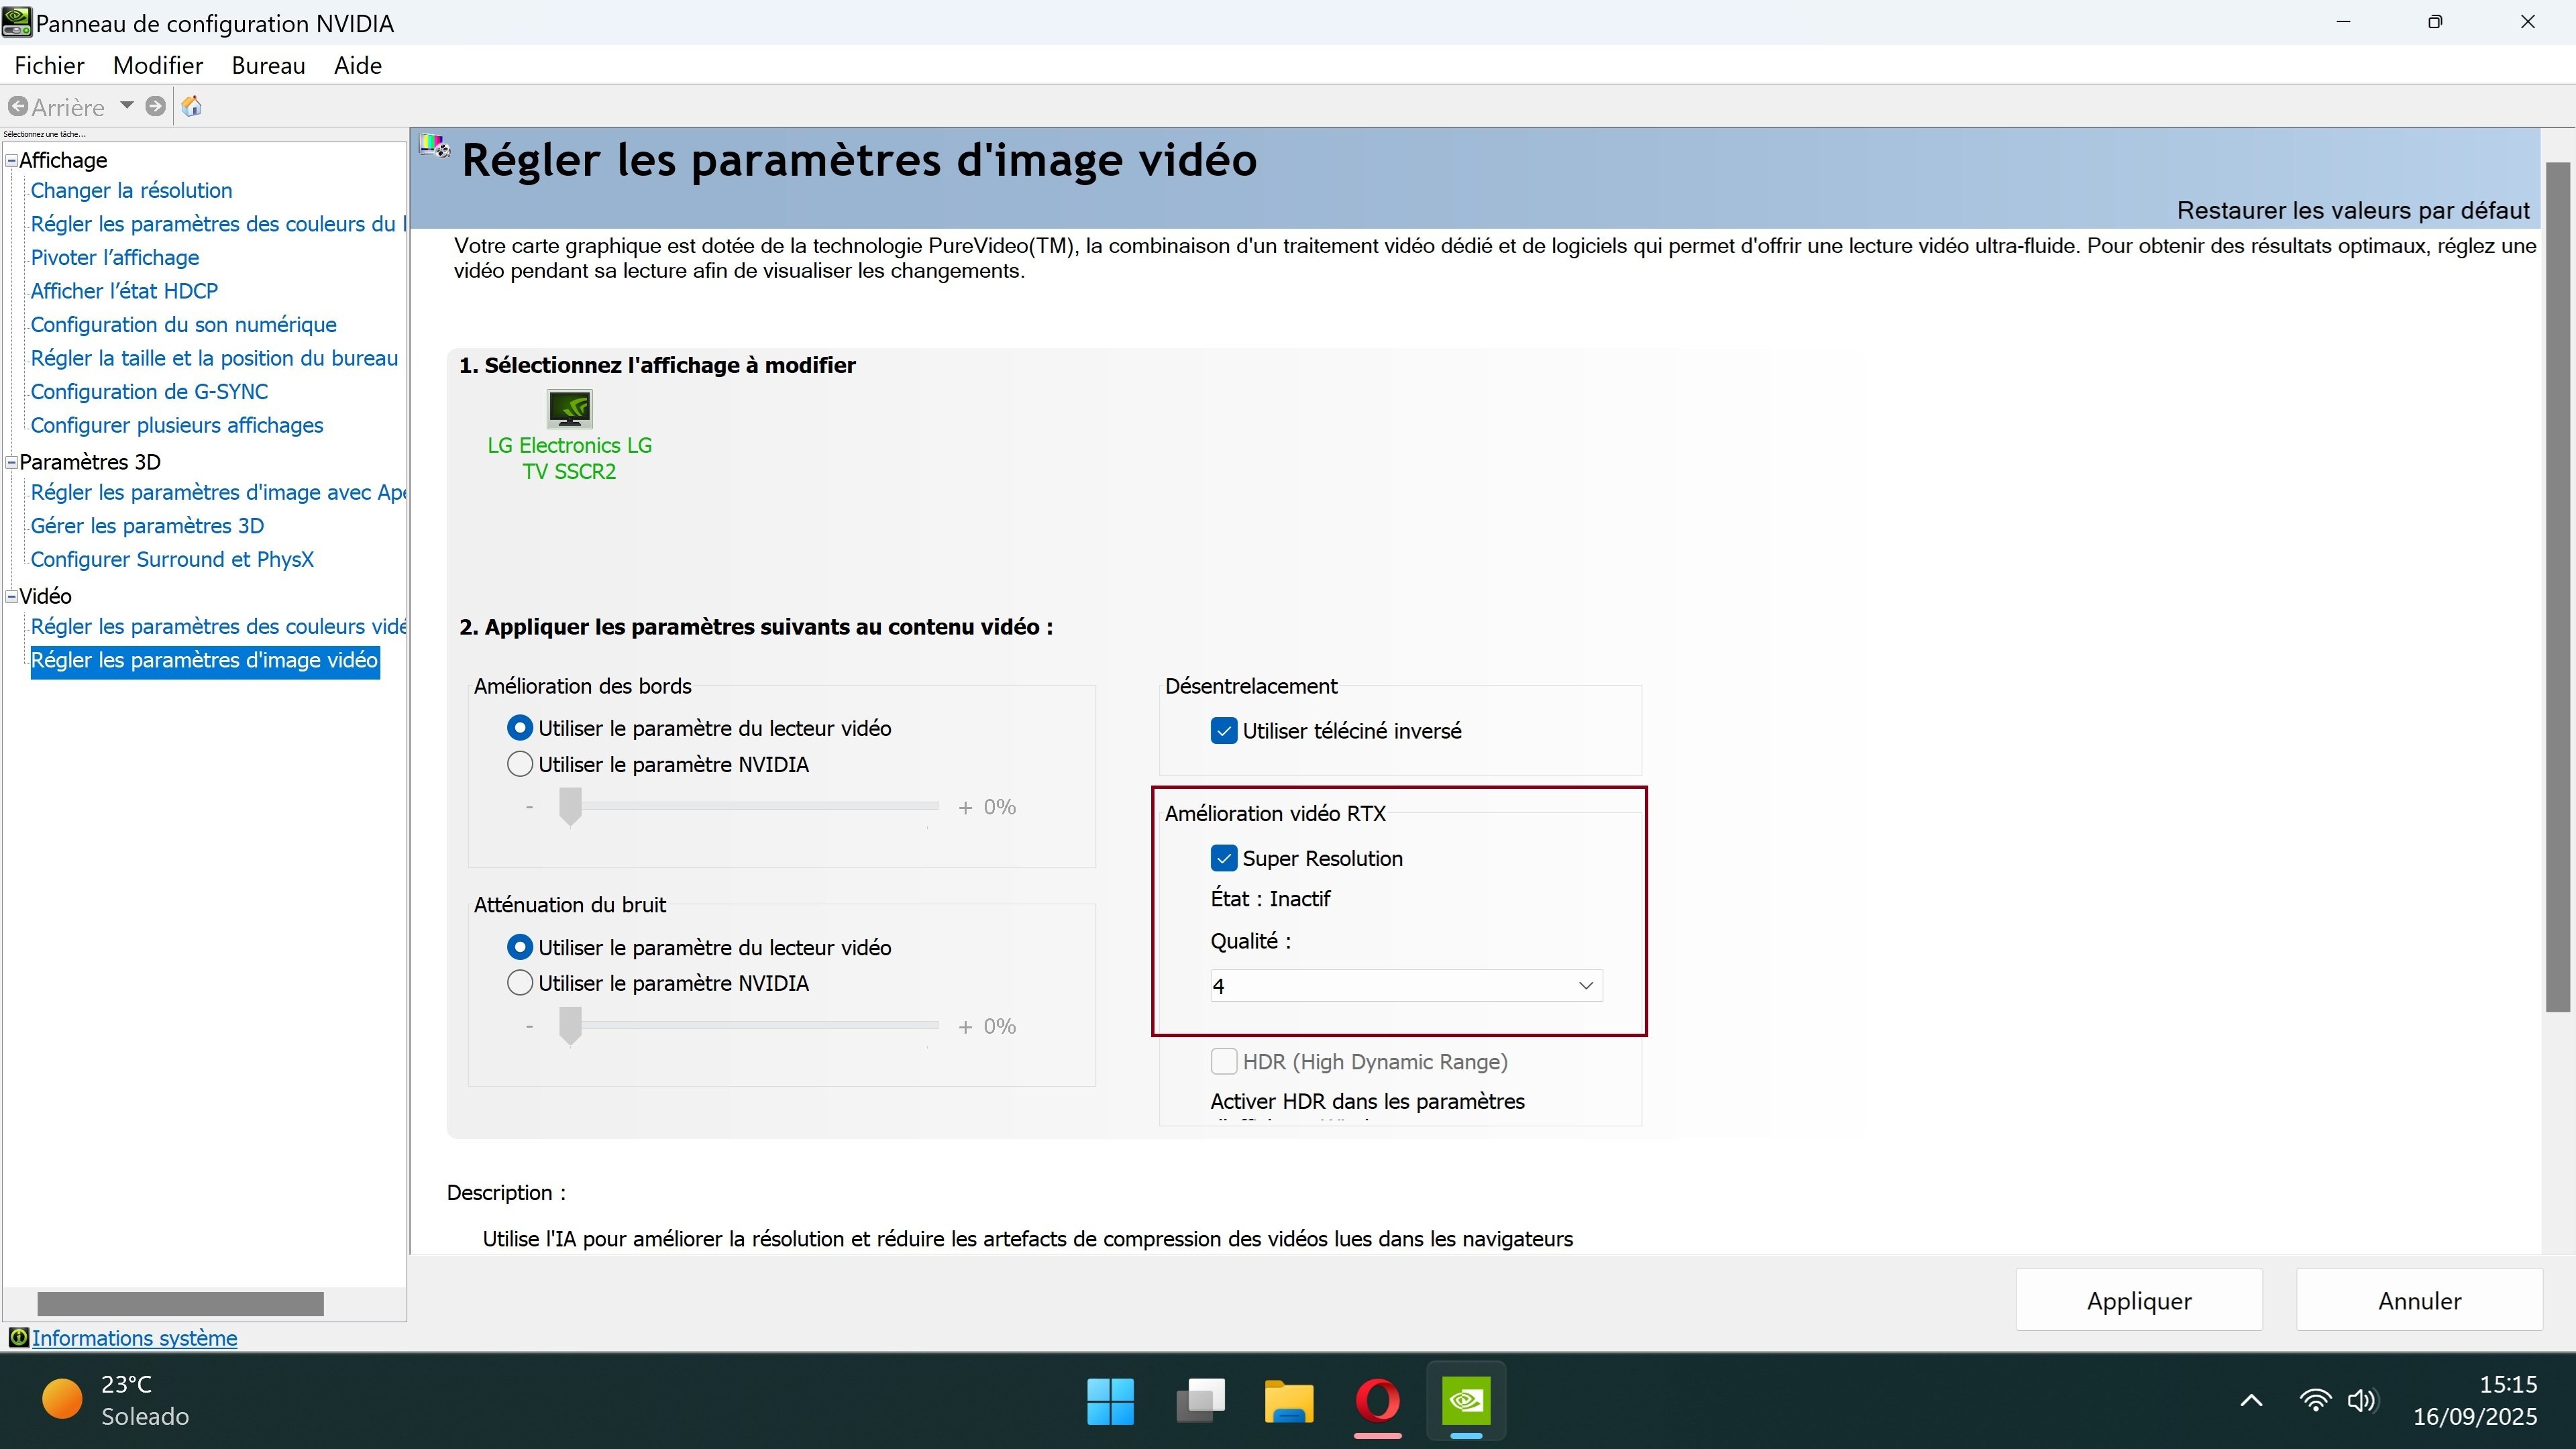
Task: Click the main panel vertical scrollbar
Action: [2557, 586]
